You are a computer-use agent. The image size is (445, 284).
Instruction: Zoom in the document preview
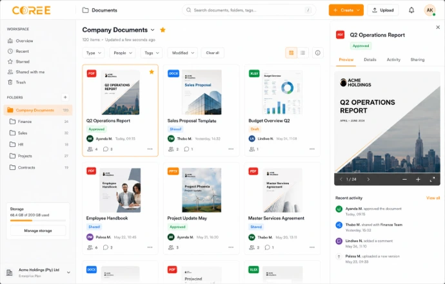[x=418, y=179]
